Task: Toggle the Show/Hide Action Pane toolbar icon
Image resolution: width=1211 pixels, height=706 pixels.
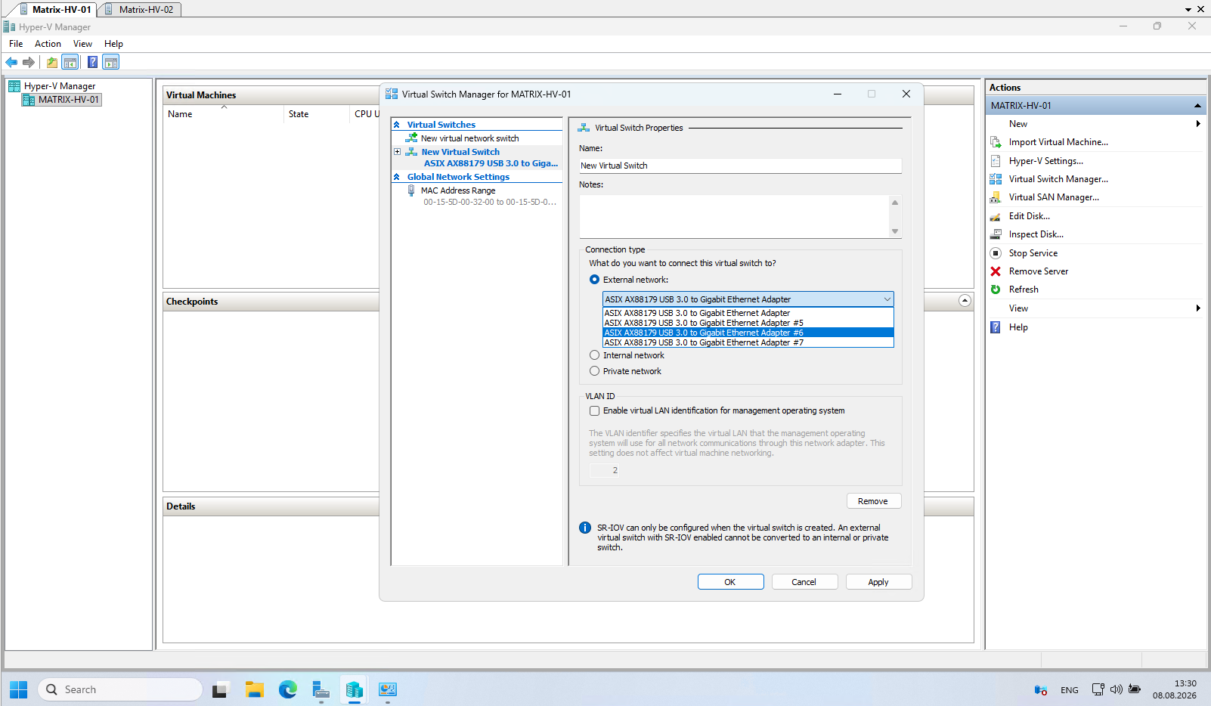Action: click(x=111, y=62)
